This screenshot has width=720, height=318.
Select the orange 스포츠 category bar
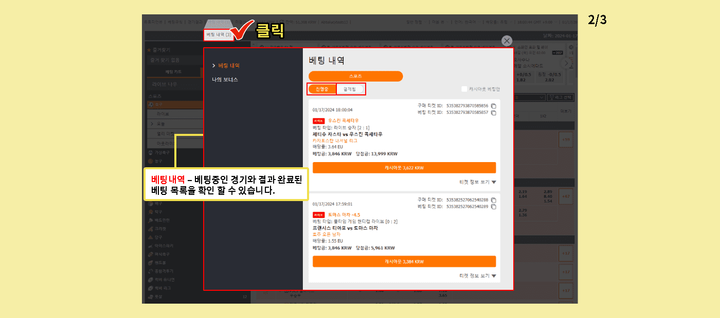[x=355, y=76]
